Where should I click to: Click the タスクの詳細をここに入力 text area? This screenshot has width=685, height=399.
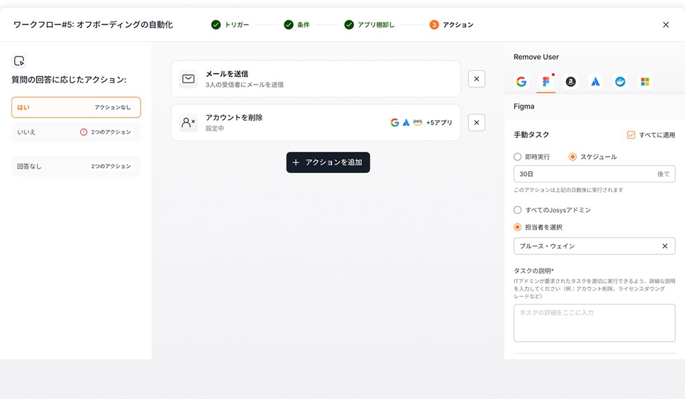(x=594, y=323)
